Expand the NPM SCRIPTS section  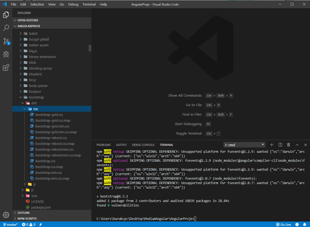pos(52,219)
